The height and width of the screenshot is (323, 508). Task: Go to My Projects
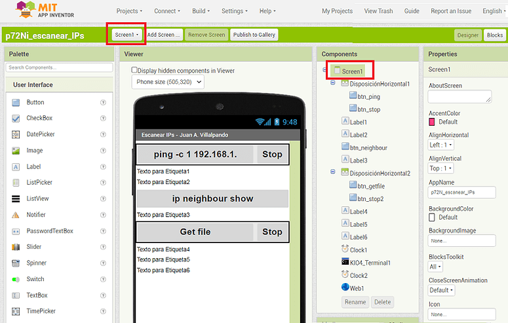point(338,11)
